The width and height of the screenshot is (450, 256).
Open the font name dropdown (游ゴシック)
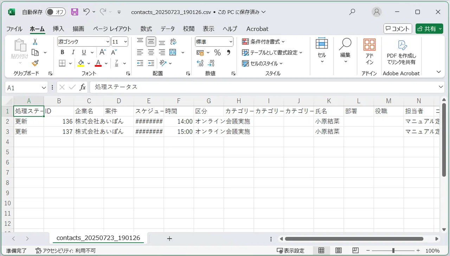pyautogui.click(x=108, y=42)
